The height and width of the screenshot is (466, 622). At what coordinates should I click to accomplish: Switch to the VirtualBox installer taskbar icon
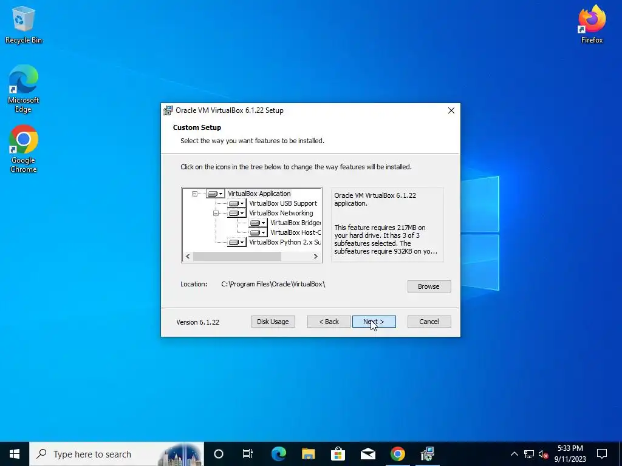coord(427,454)
